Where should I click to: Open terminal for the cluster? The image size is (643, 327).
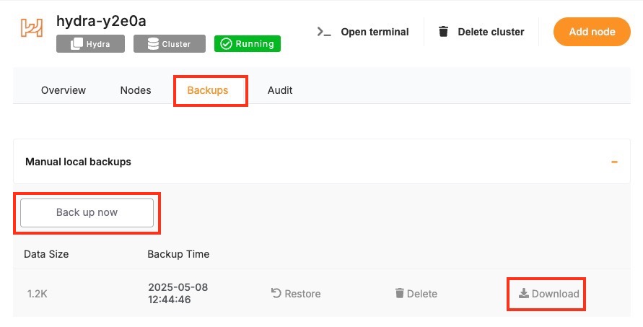tap(364, 32)
